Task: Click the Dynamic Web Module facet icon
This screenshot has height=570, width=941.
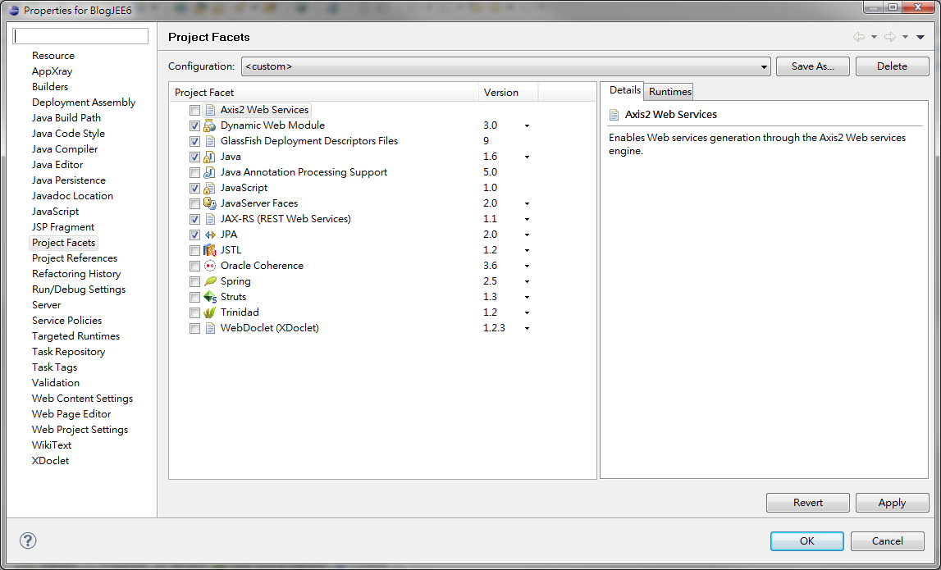Action: 209,125
